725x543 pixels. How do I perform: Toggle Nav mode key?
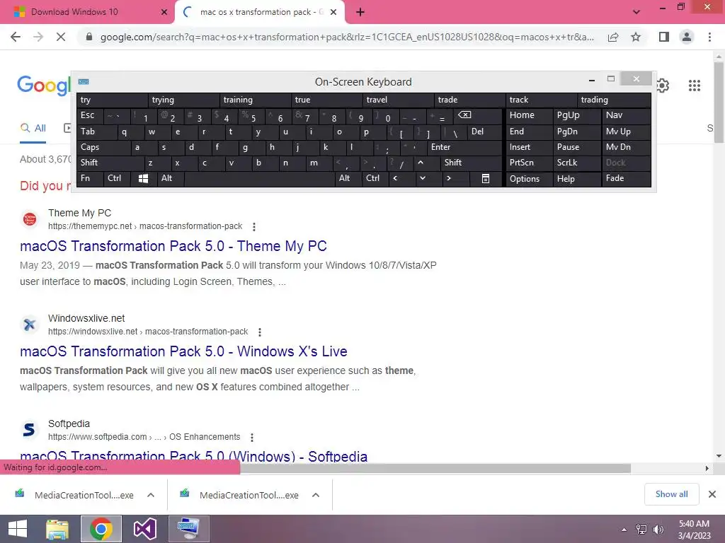point(626,115)
